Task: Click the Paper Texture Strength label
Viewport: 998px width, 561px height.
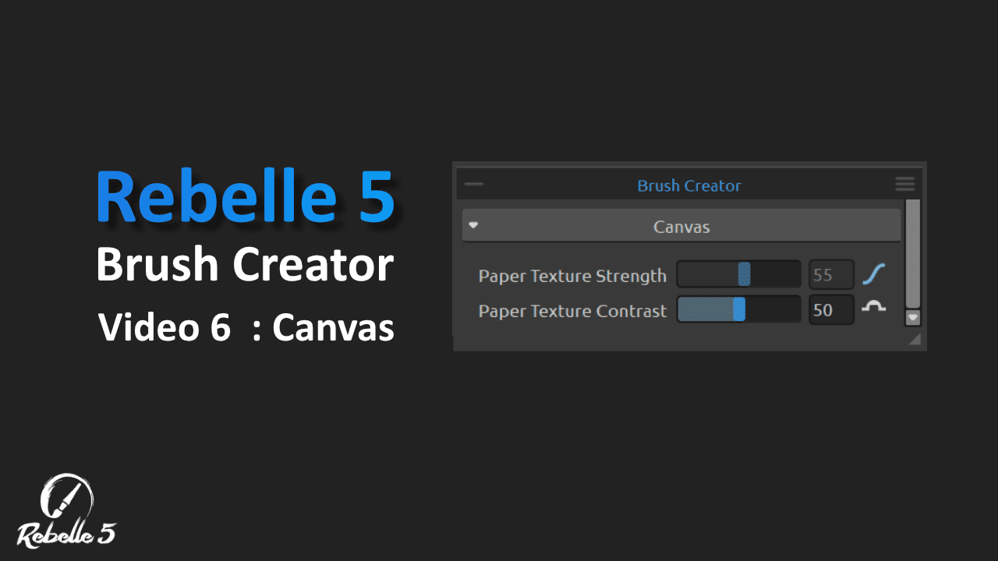Action: coord(572,276)
